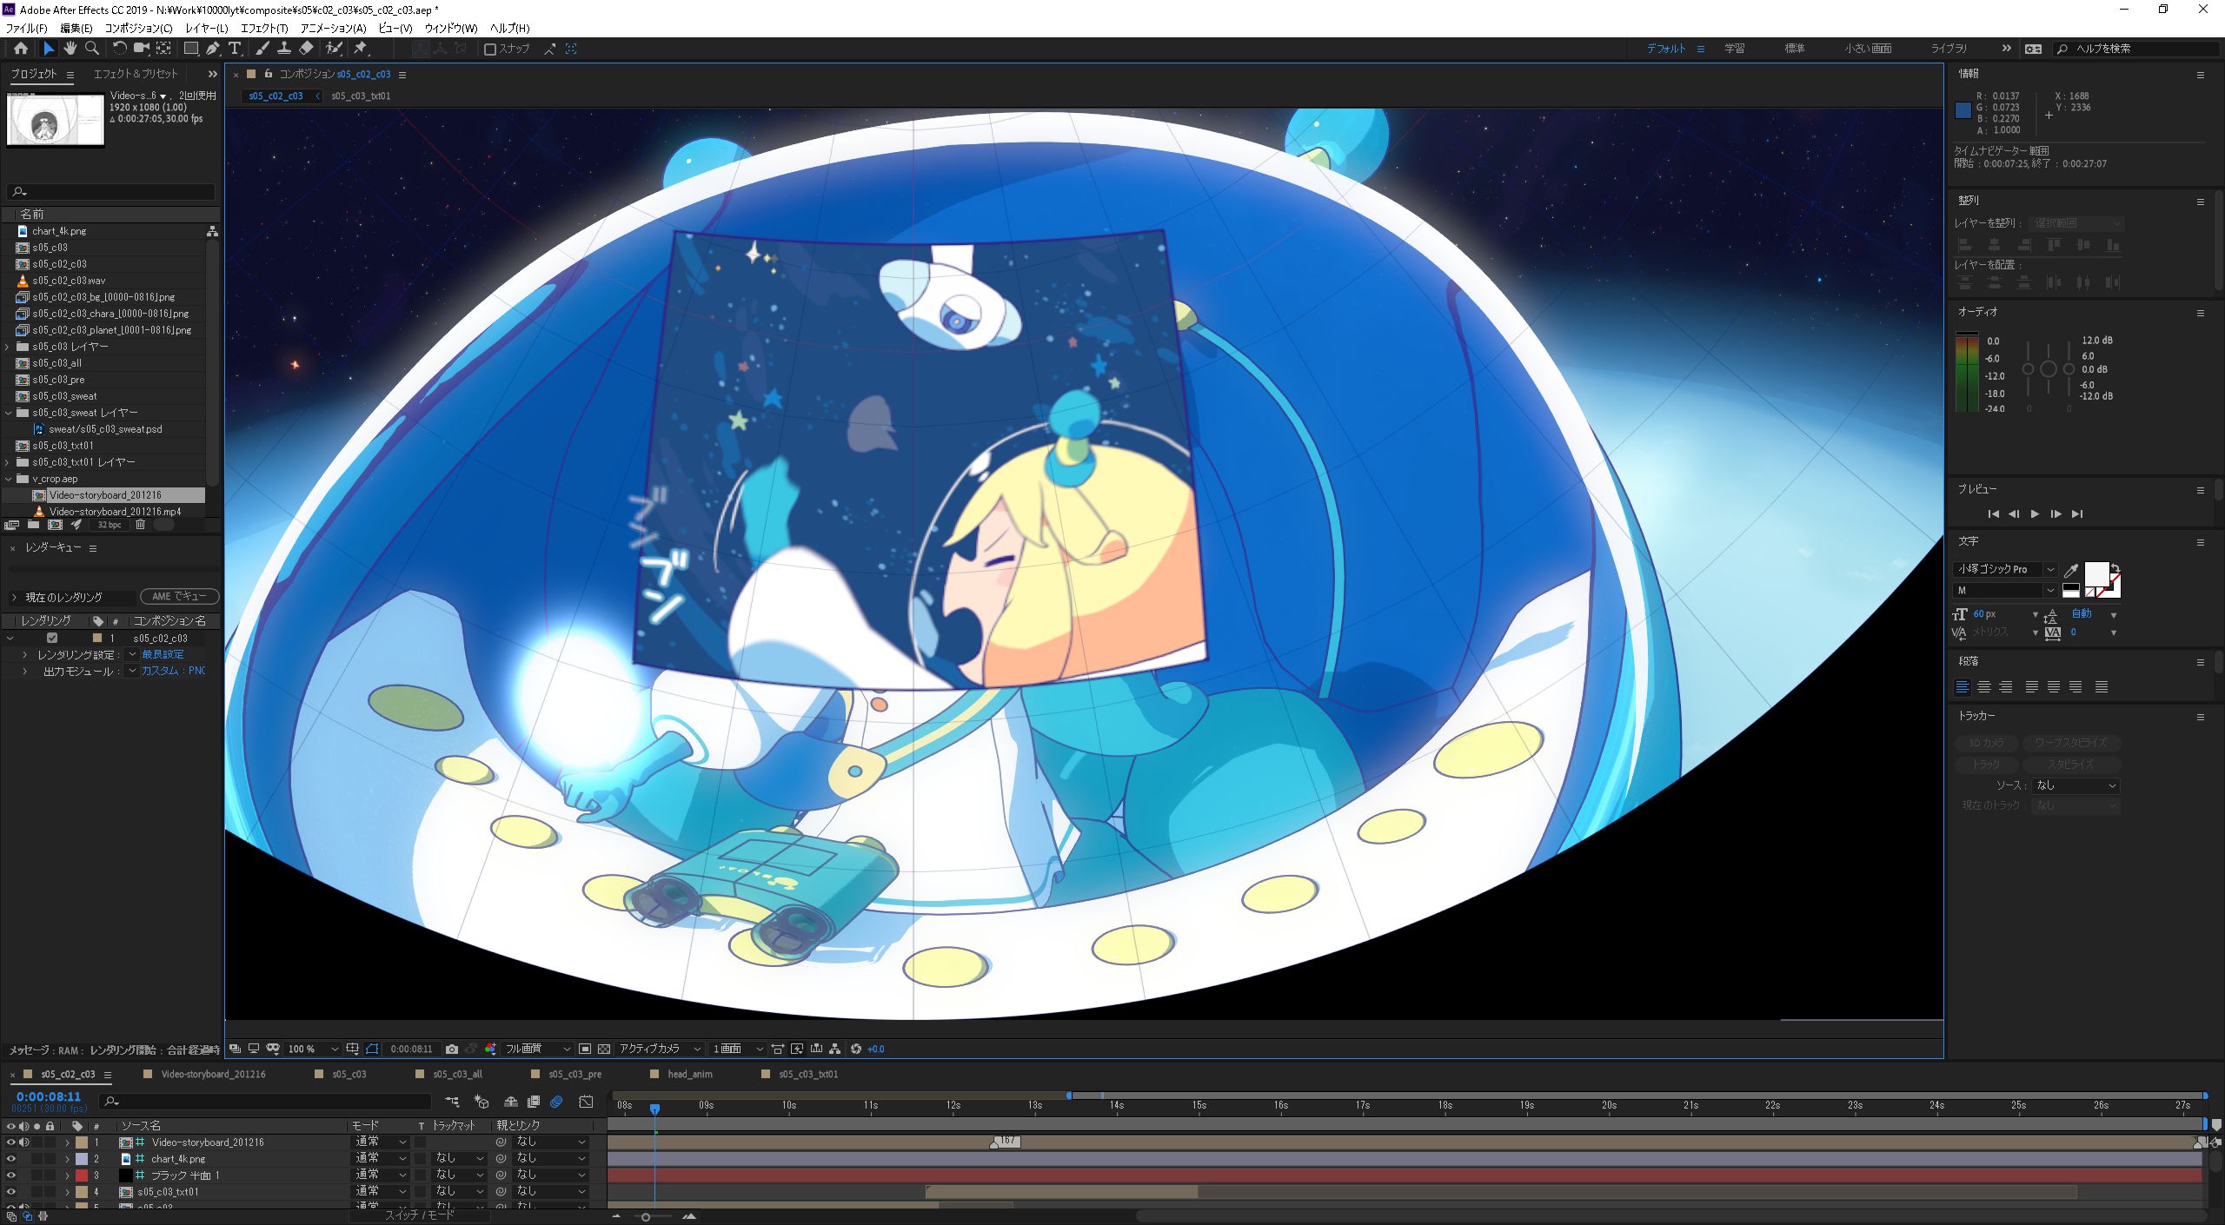Click the tan label color of layer 1

pyautogui.click(x=82, y=1142)
